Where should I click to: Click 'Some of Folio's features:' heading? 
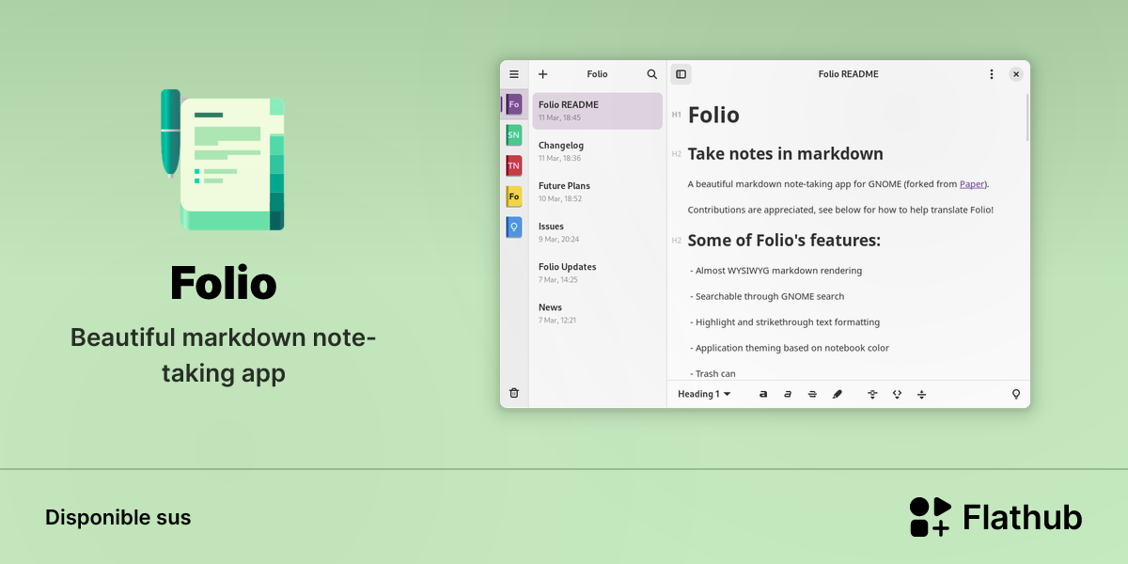point(784,241)
